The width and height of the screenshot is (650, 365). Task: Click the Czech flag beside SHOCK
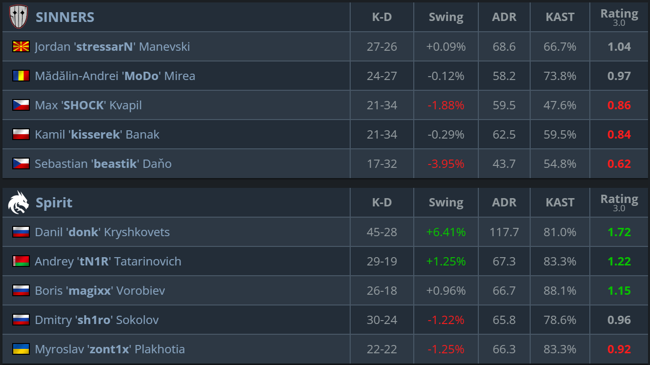click(21, 105)
